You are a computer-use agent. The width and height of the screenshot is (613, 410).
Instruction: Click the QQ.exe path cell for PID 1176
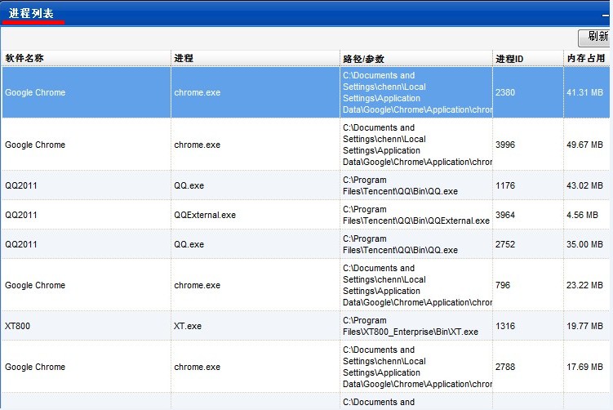point(416,185)
